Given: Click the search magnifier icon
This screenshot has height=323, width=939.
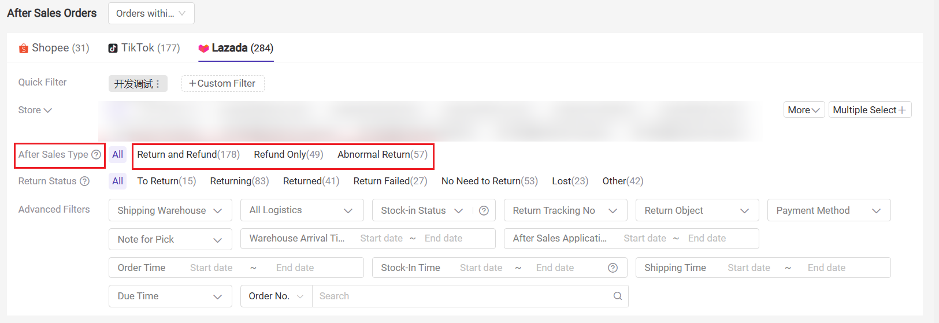Looking at the screenshot, I should 618,296.
